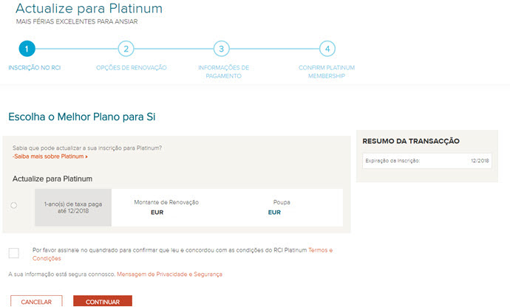Click step 2 circle icon
This screenshot has height=307, width=510.
[126, 49]
